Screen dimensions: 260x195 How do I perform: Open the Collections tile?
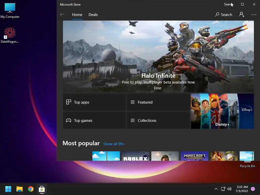click(x=158, y=120)
